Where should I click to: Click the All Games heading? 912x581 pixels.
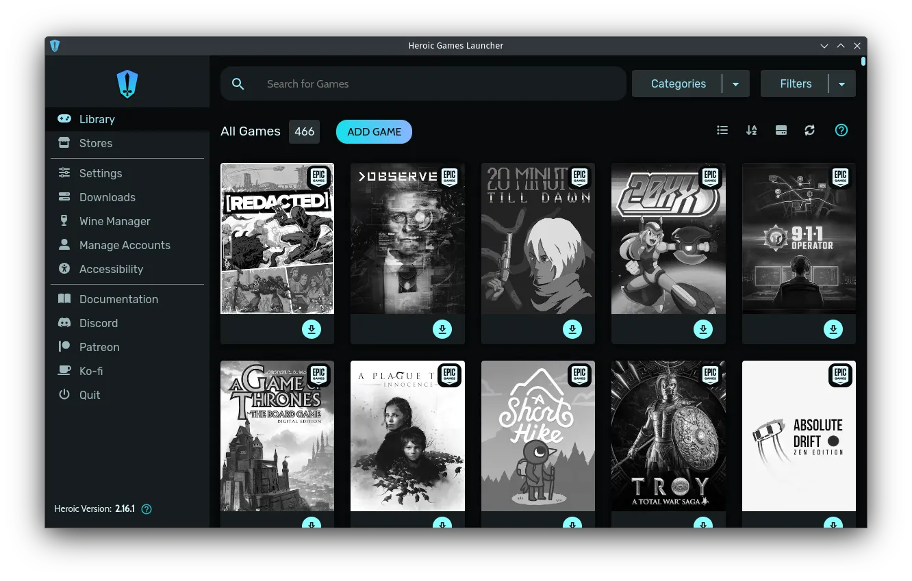[251, 131]
